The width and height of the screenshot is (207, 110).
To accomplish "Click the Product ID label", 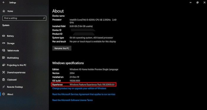I will (57, 34).
